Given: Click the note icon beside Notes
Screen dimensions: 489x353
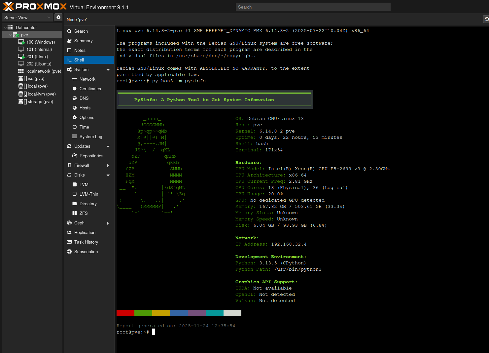Looking at the screenshot, I should (69, 50).
